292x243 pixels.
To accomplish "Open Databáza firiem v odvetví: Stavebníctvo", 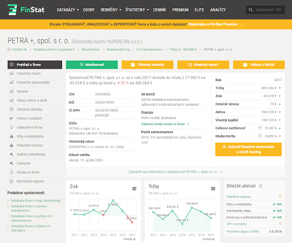I will point(29,208).
